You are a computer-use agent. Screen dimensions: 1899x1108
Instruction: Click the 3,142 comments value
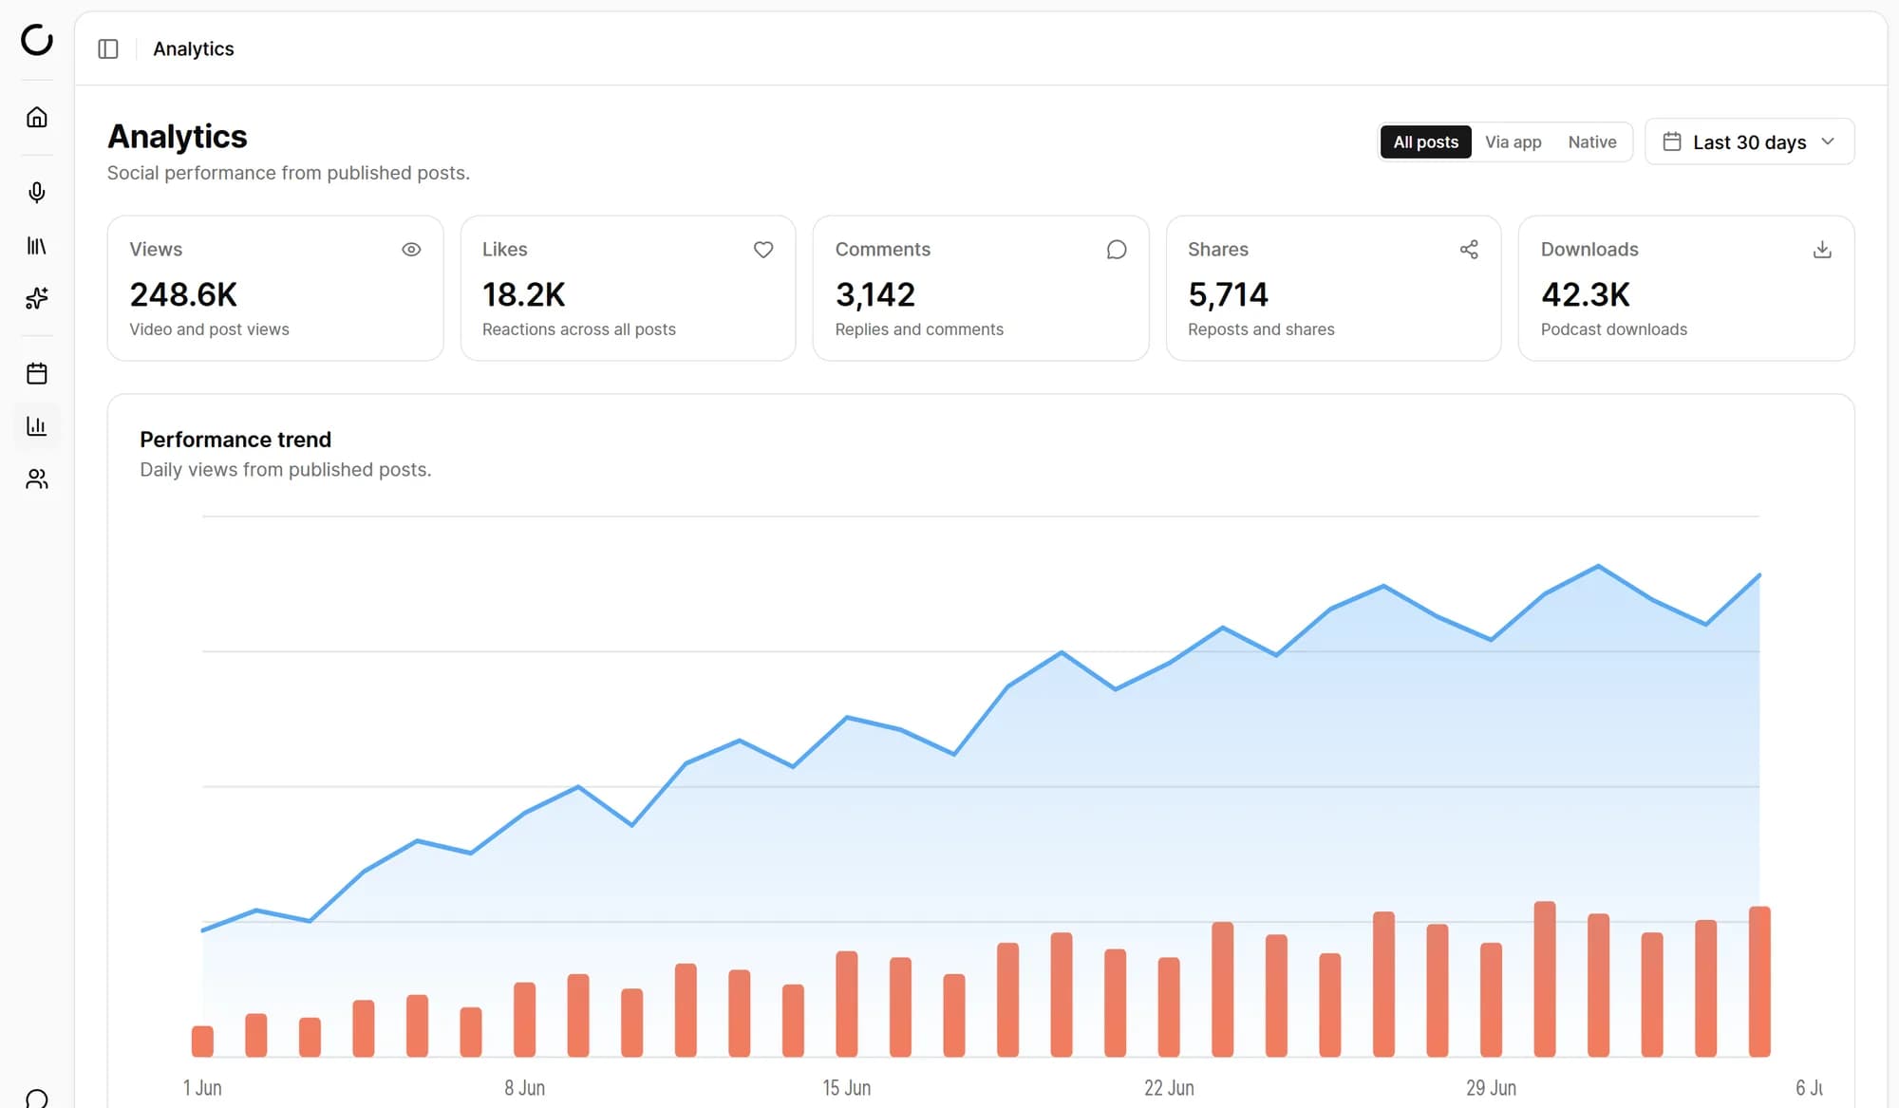click(875, 294)
